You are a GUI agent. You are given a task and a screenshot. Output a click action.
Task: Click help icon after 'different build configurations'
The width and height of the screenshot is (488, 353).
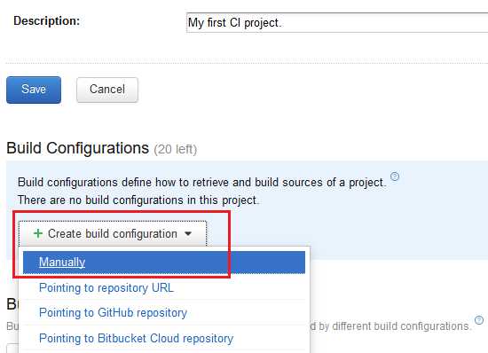click(479, 320)
